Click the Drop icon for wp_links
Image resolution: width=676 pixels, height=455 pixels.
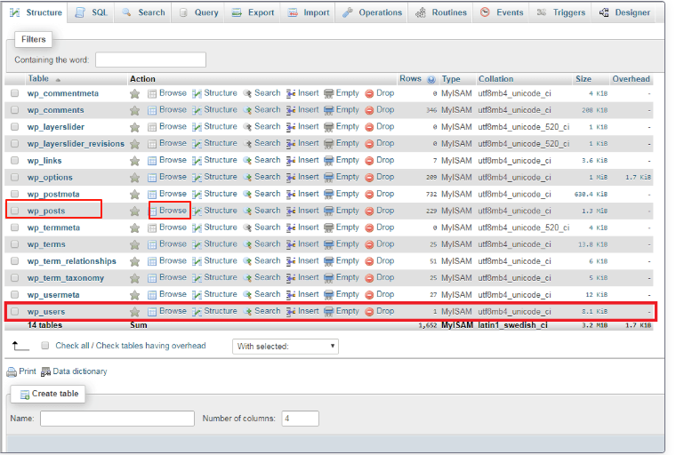coord(369,161)
